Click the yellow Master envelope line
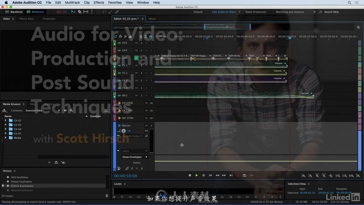Screen dimensions: 364x205 tap(256, 161)
